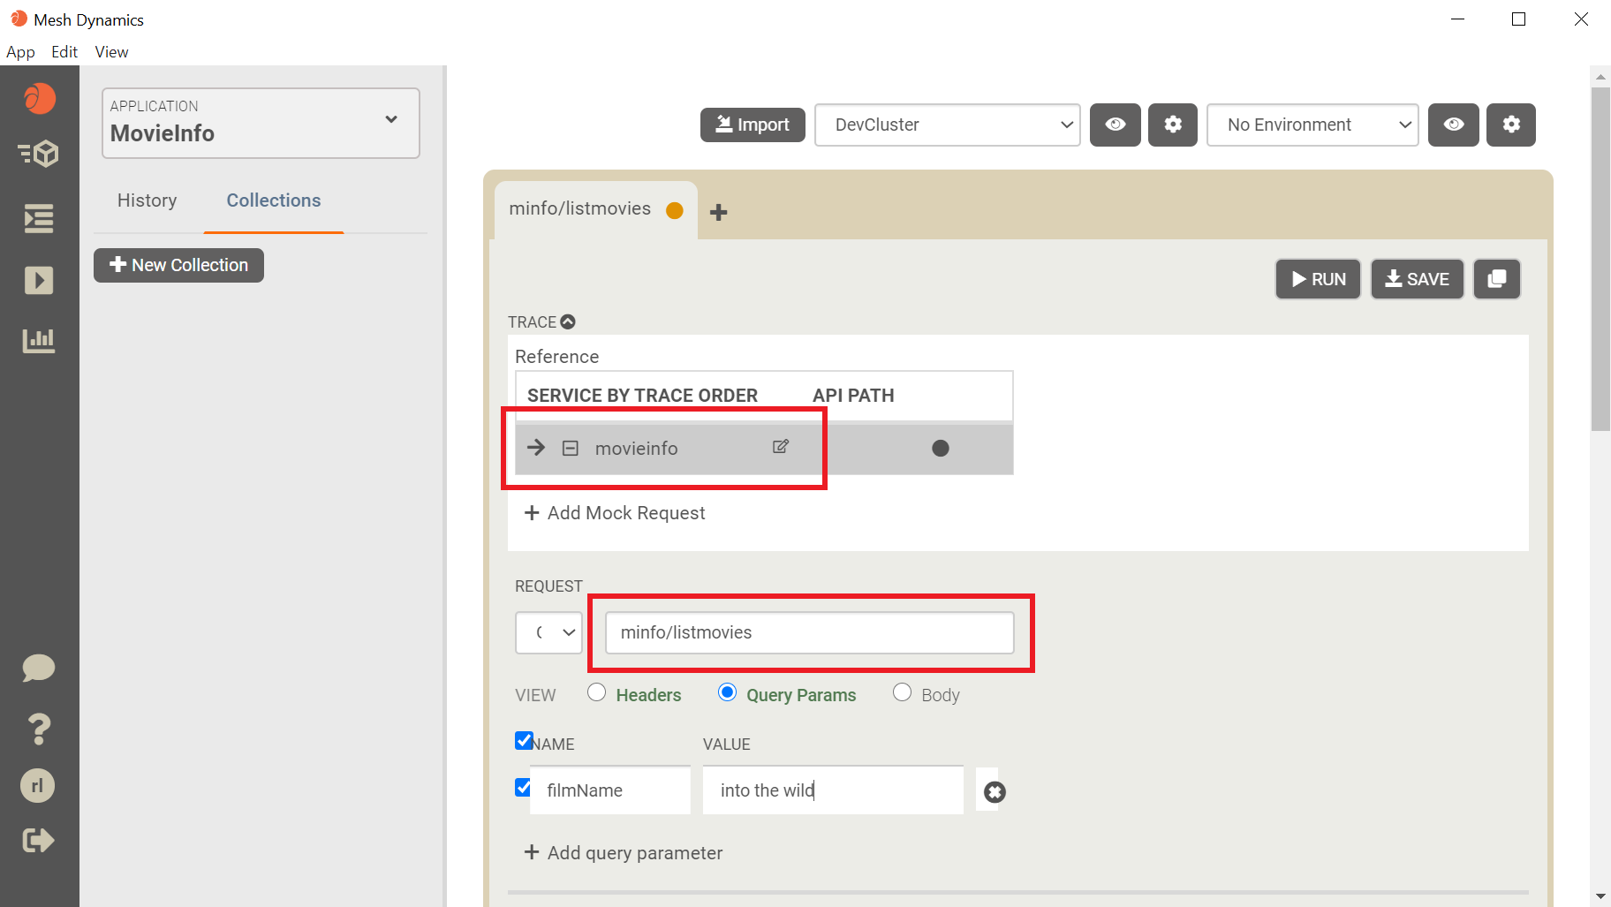The height and width of the screenshot is (907, 1611).
Task: Switch to the History tab
Action: [x=147, y=200]
